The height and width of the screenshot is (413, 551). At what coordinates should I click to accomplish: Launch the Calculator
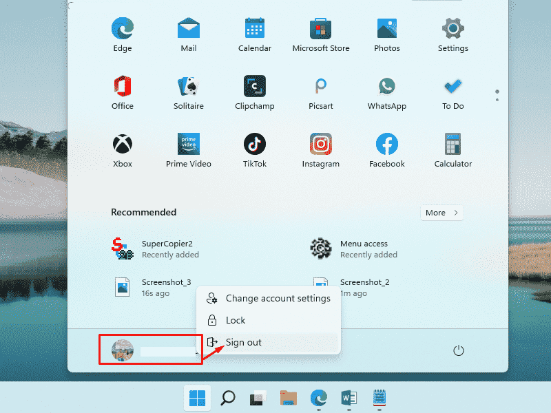453,147
